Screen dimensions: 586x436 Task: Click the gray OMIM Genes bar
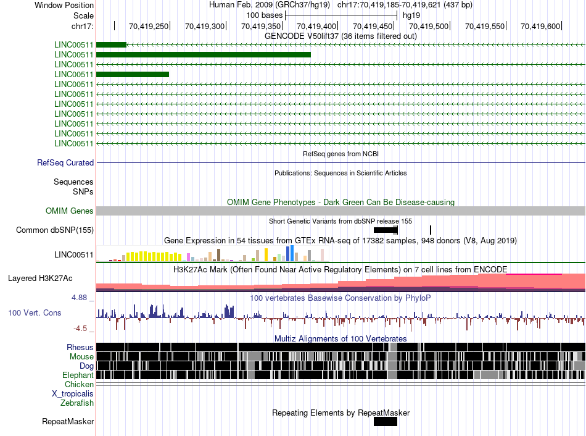(x=340, y=211)
